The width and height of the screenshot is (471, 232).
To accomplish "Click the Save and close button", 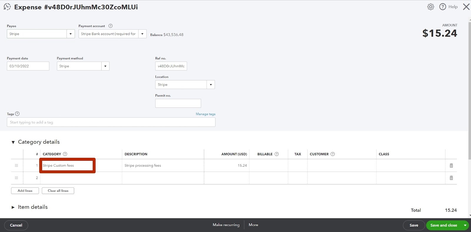I will pyautogui.click(x=444, y=225).
